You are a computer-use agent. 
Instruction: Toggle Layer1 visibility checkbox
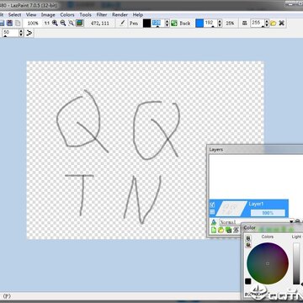coord(212,205)
